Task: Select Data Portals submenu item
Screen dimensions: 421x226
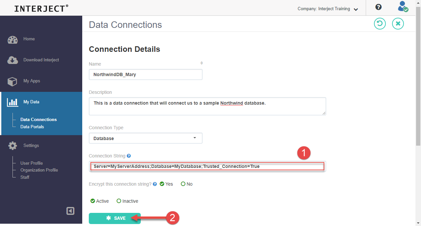Action: (x=32, y=127)
